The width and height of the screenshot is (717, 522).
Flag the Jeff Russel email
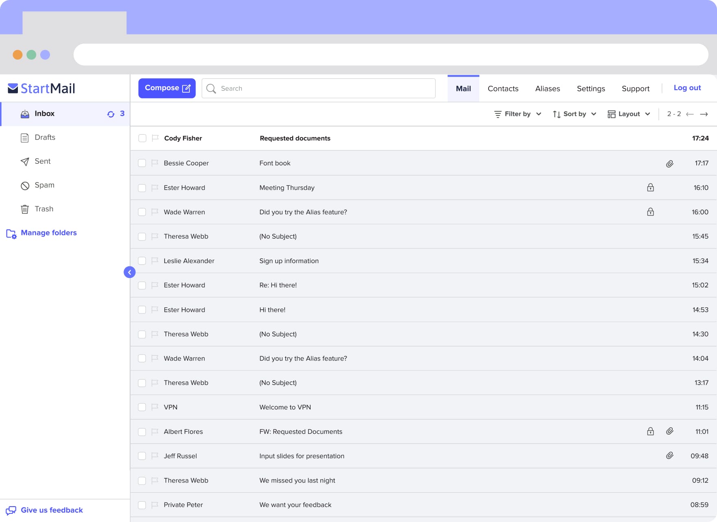[155, 456]
